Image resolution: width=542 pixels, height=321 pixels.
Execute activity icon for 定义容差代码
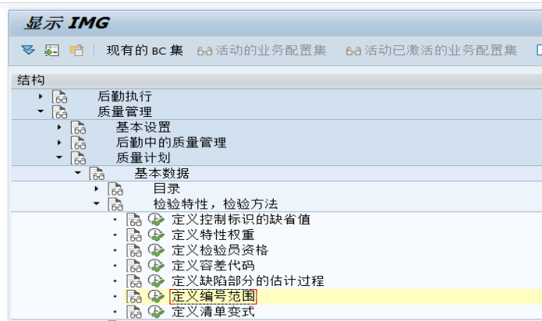point(156,266)
